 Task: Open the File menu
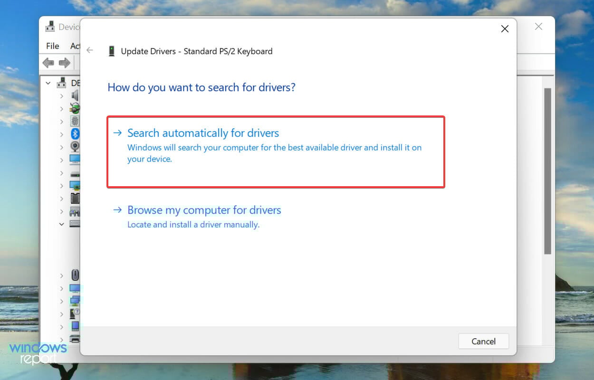[53, 46]
